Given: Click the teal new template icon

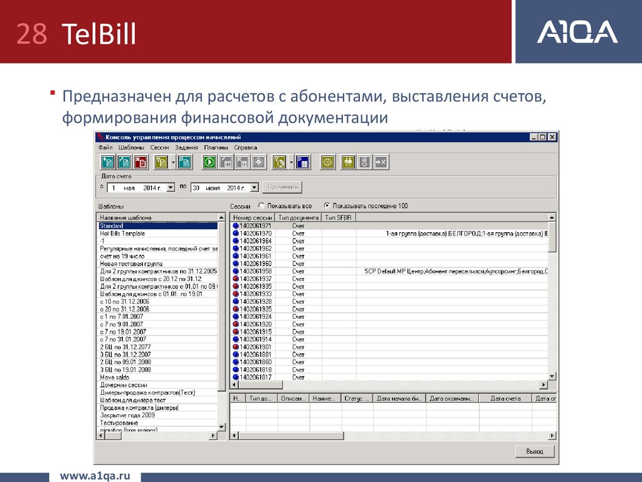Looking at the screenshot, I should [x=108, y=163].
